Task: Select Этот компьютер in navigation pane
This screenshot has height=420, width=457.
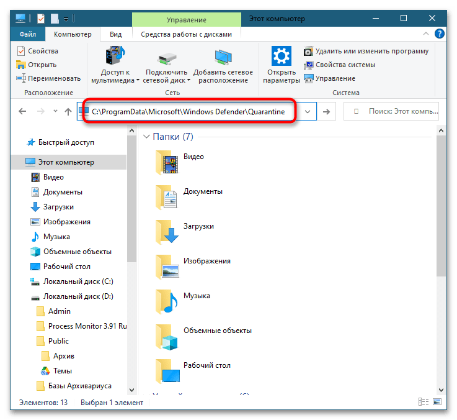Action: click(69, 162)
